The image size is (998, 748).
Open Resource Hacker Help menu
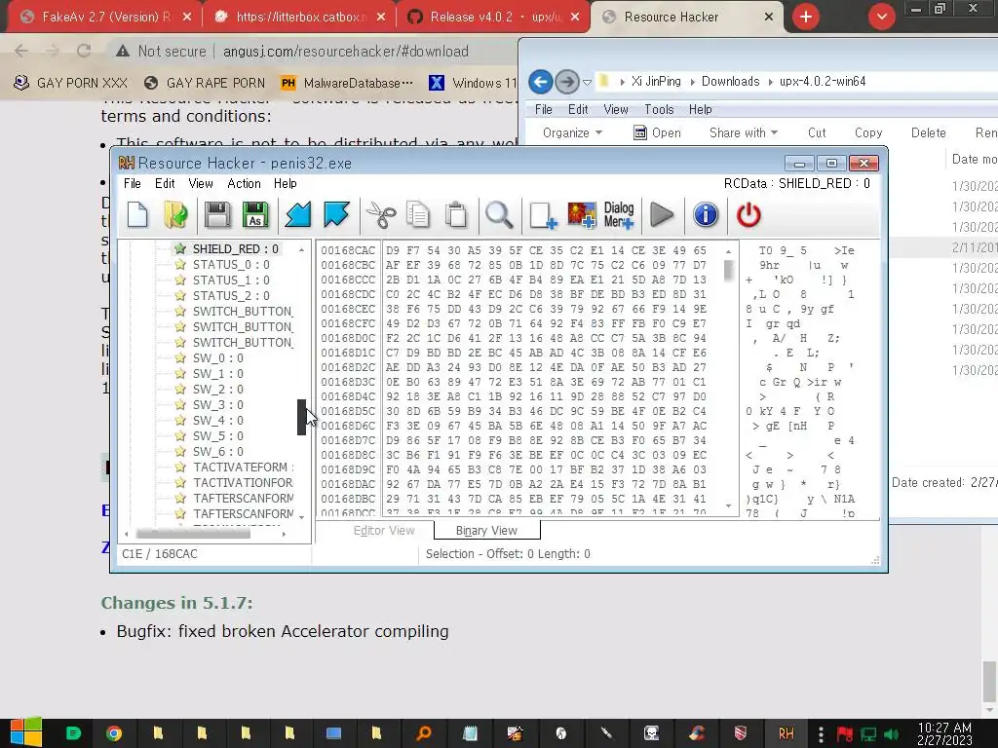(x=286, y=183)
